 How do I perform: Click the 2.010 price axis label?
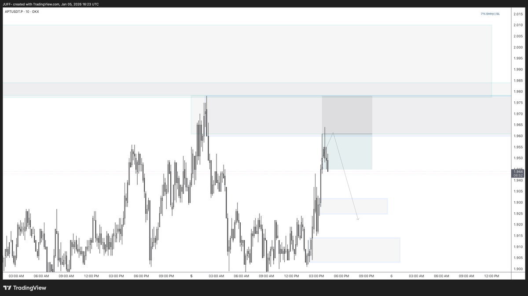click(517, 25)
